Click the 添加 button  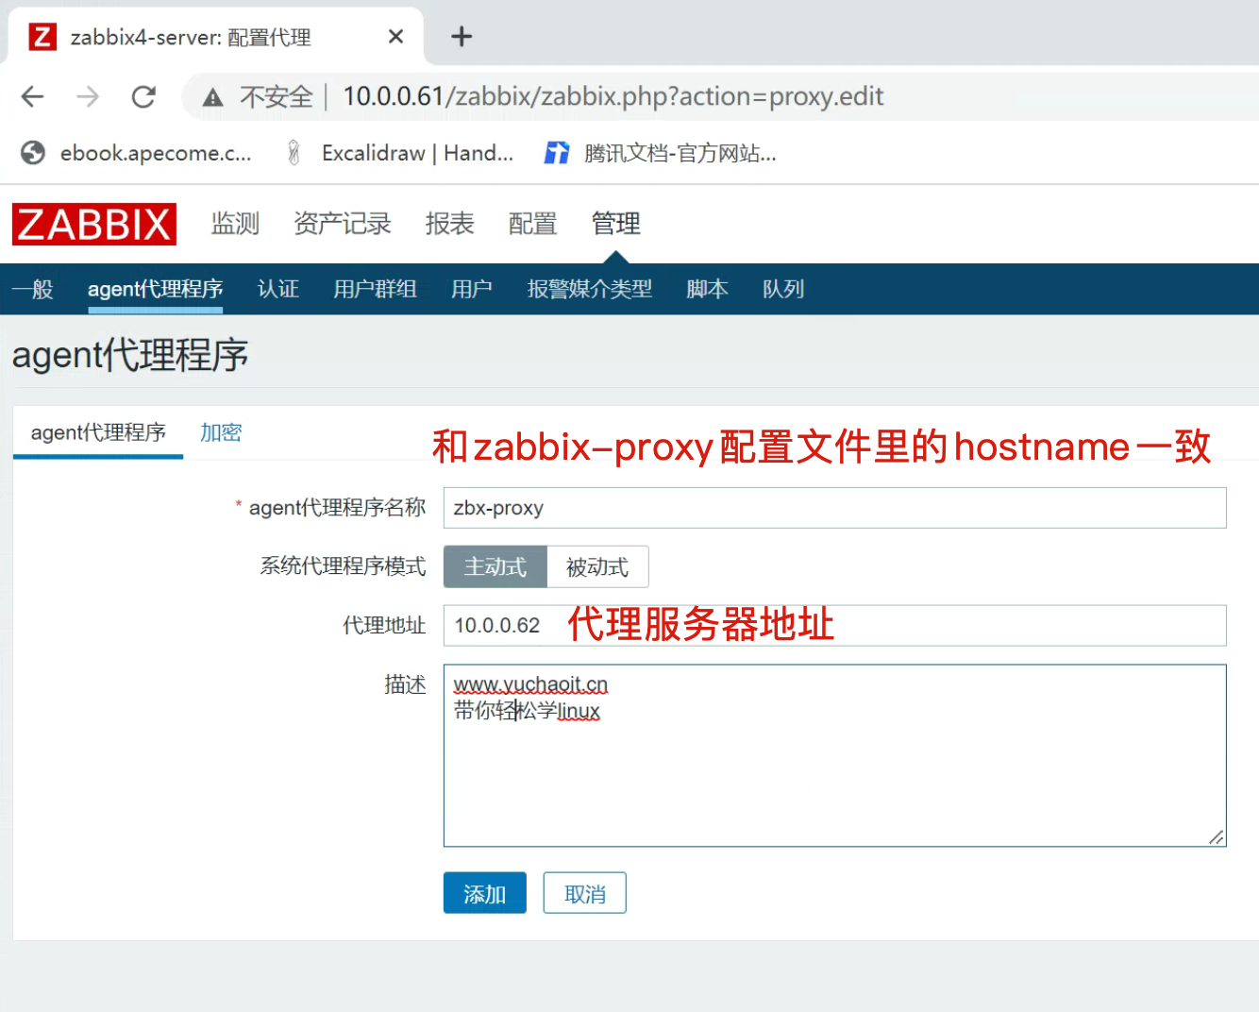pyautogui.click(x=484, y=893)
